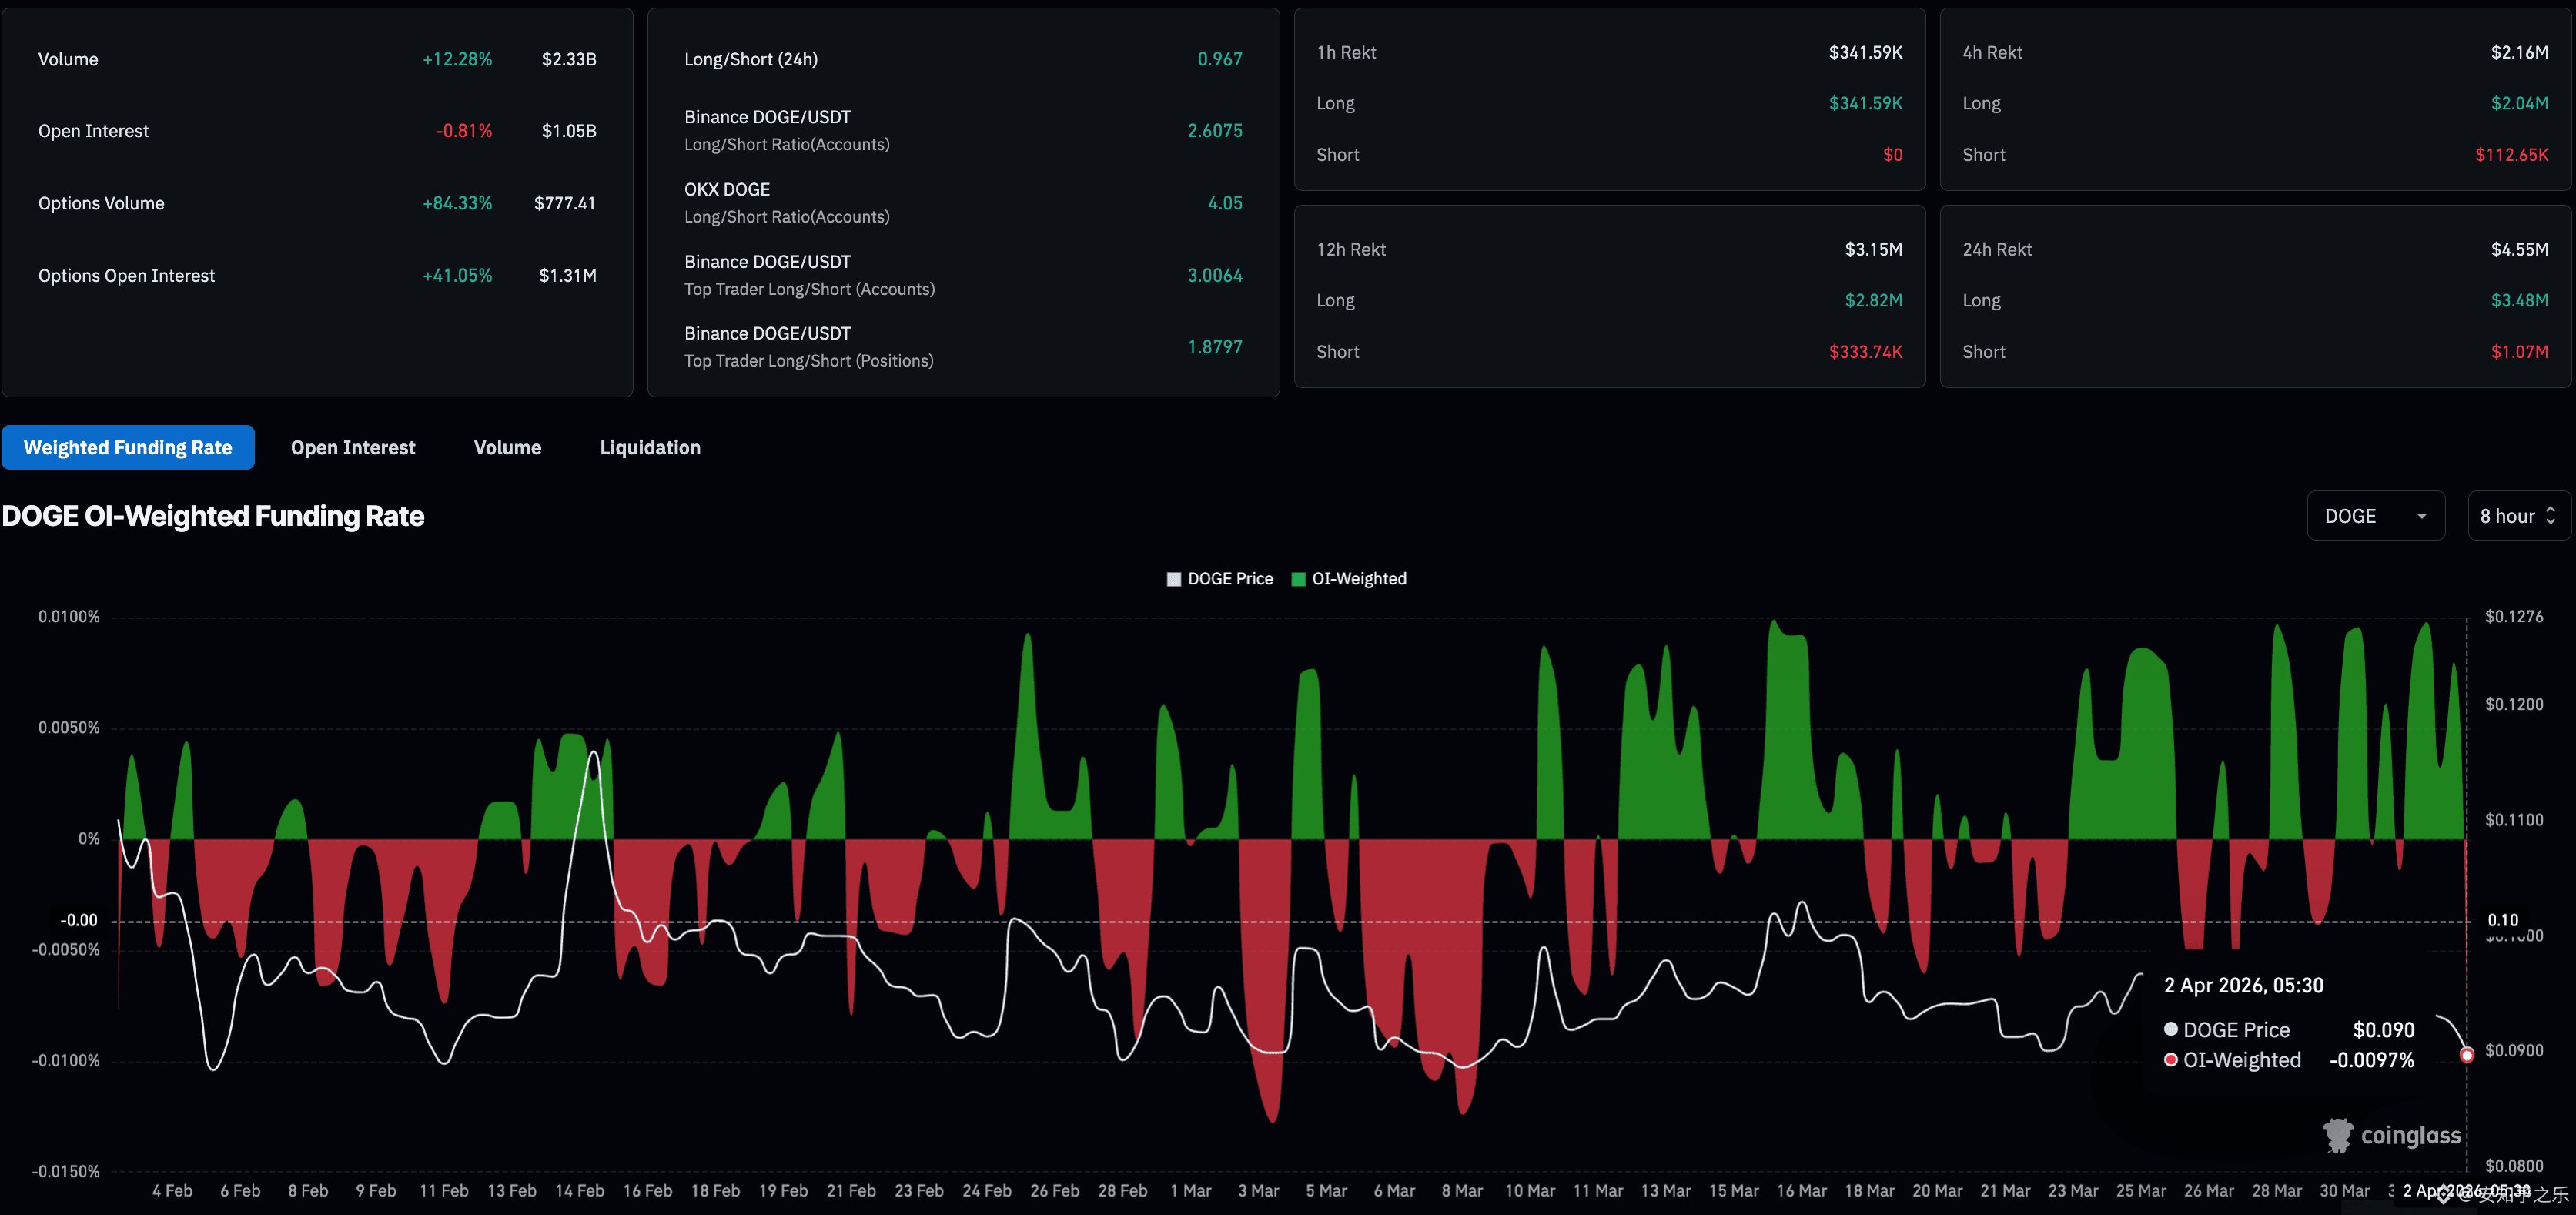Switch to the Open Interest tab

352,447
